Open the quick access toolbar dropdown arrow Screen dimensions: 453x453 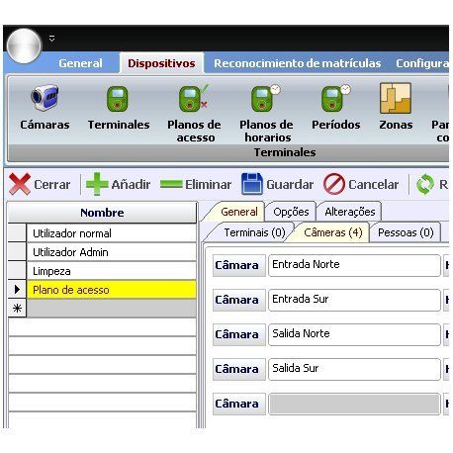52,39
